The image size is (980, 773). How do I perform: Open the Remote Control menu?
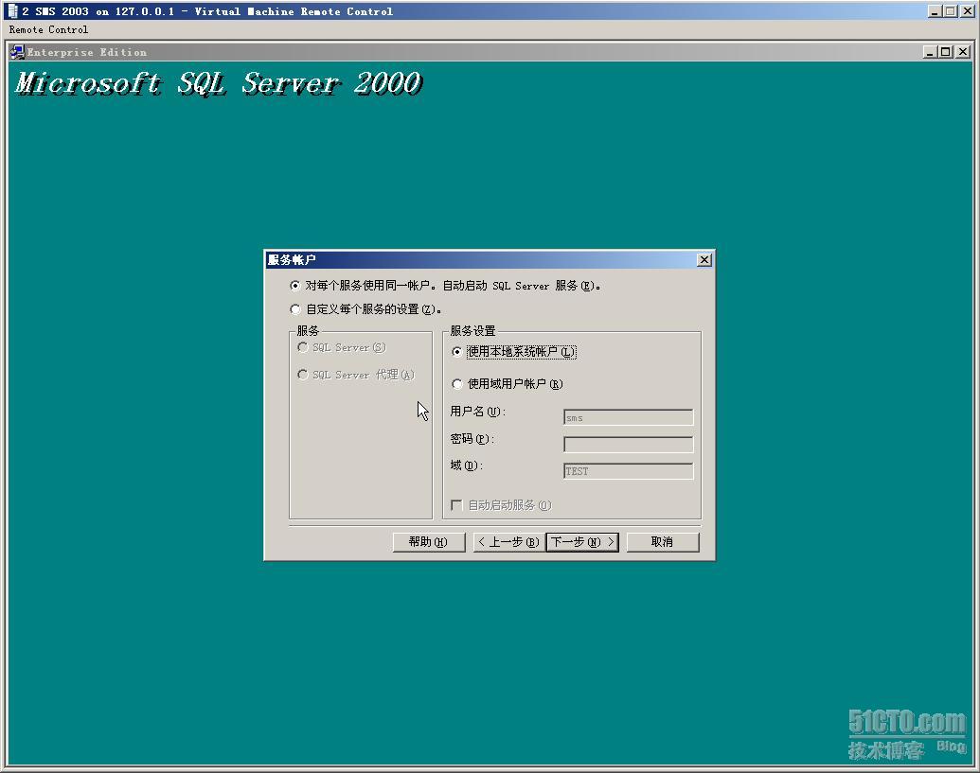pyautogui.click(x=48, y=29)
